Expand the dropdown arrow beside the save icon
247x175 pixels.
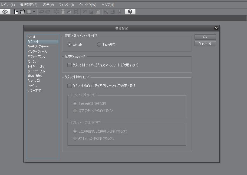click(34, 12)
